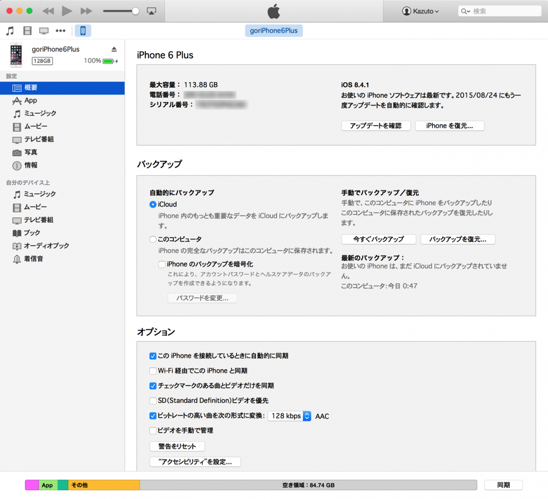Open the Music section icon

pos(9,30)
